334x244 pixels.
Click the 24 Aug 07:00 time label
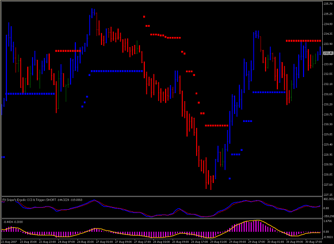(66, 242)
